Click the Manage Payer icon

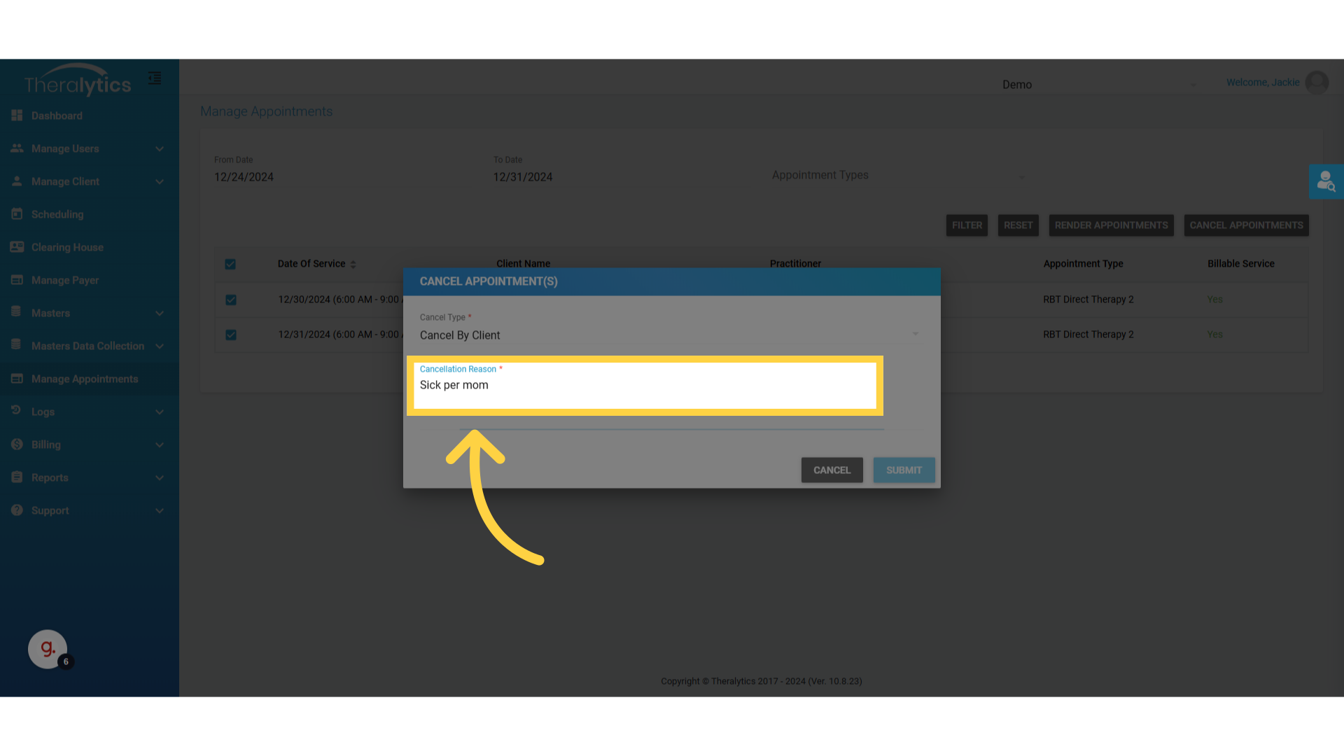(17, 280)
